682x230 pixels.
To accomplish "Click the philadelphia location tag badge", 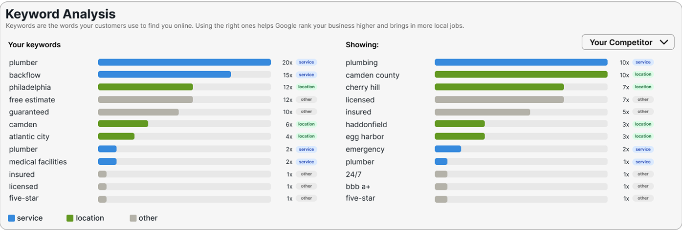I will pos(306,87).
